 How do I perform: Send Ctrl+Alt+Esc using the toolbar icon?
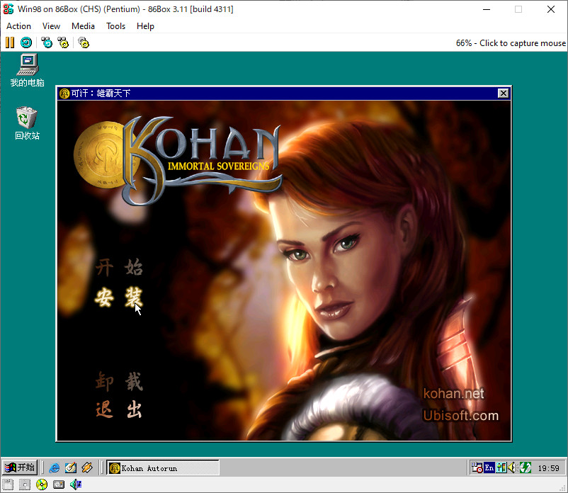tap(63, 42)
